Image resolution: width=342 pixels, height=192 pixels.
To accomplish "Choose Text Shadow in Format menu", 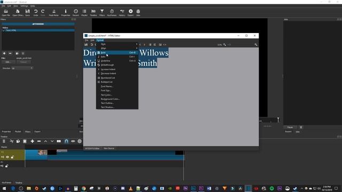I will click(117, 107).
